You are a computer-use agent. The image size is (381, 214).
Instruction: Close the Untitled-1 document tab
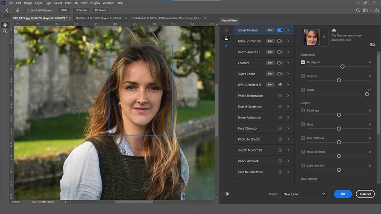[x=126, y=18]
